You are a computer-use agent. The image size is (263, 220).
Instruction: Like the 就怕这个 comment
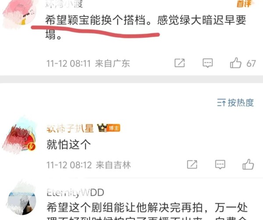(x=248, y=164)
